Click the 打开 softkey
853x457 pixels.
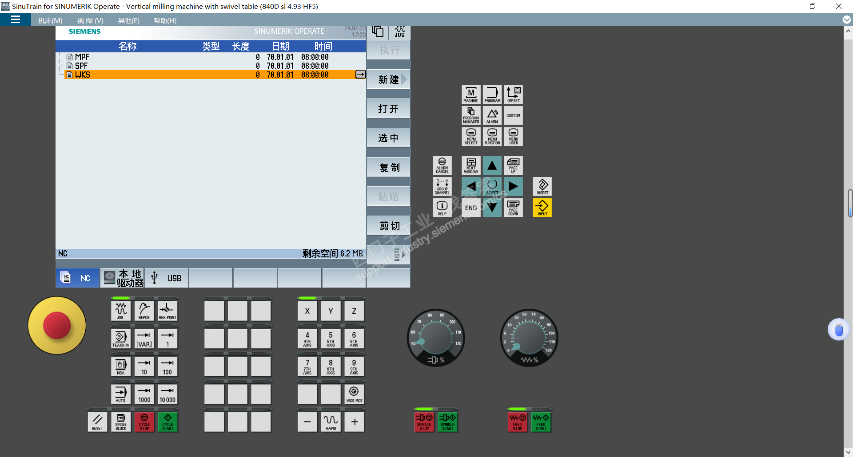point(389,109)
